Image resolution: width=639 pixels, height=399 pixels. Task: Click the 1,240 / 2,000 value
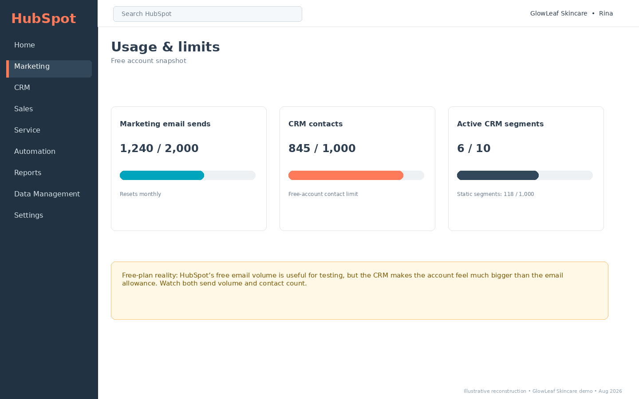click(x=159, y=149)
